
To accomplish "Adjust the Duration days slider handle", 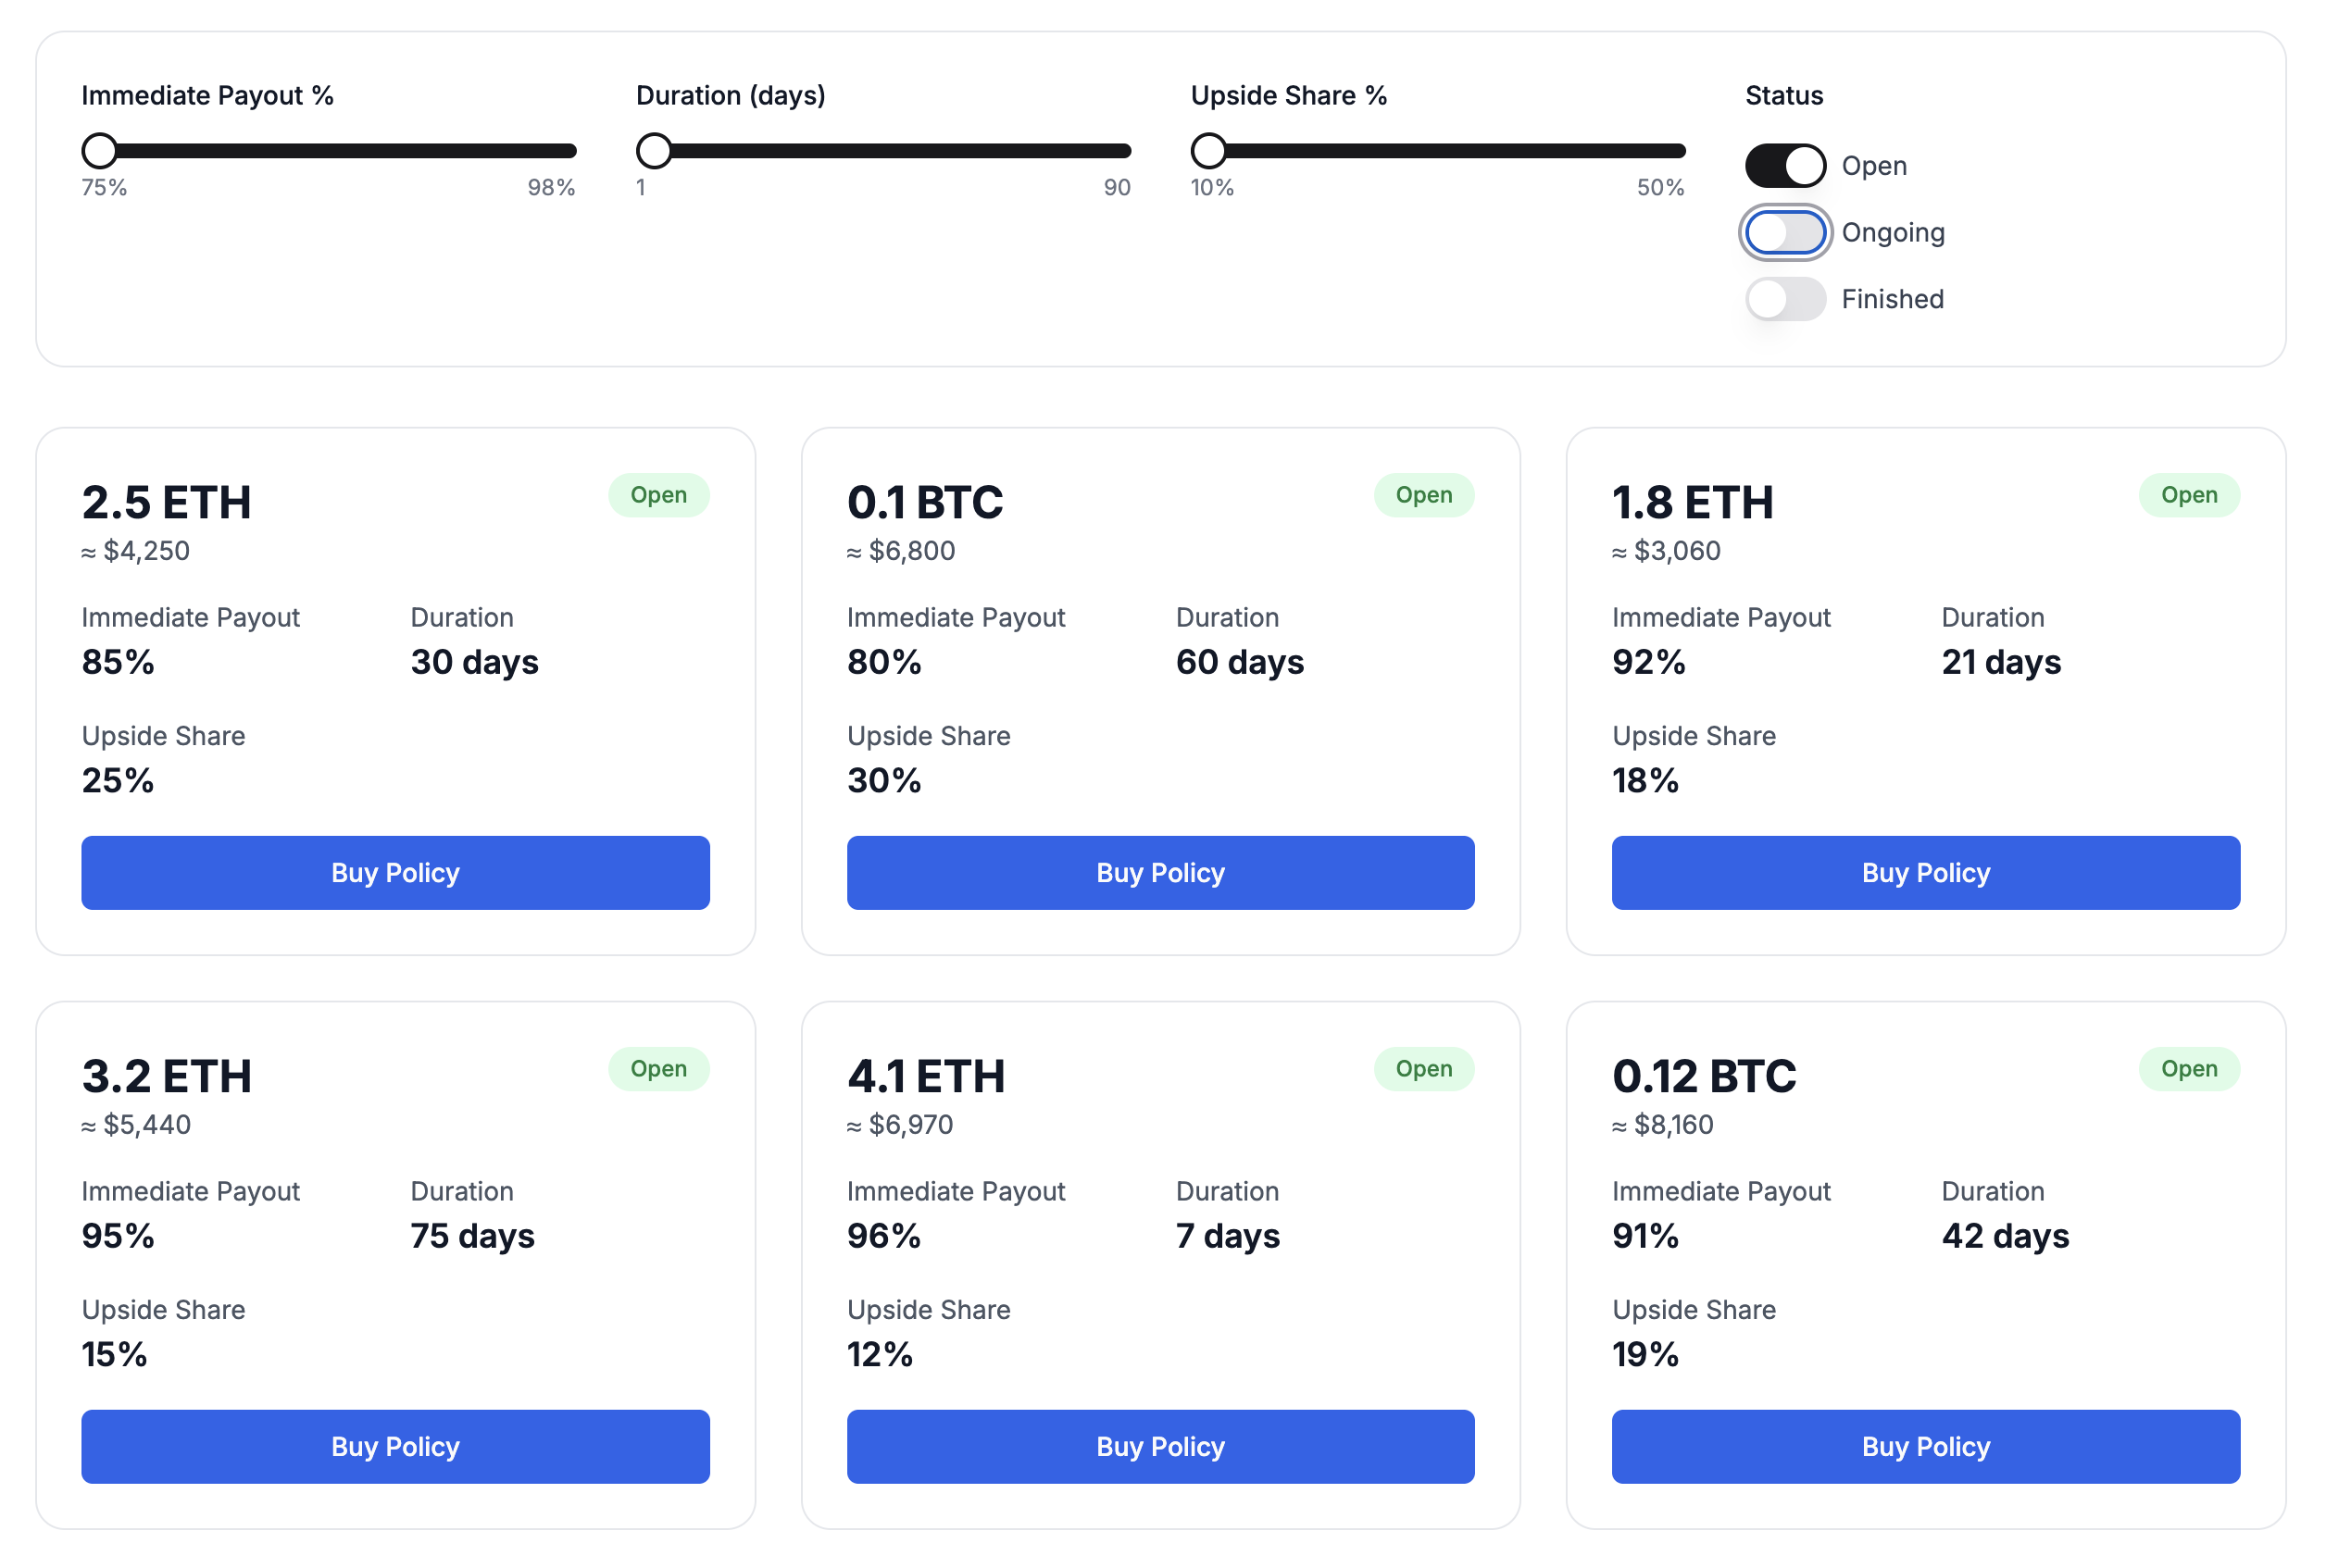I will tap(656, 150).
